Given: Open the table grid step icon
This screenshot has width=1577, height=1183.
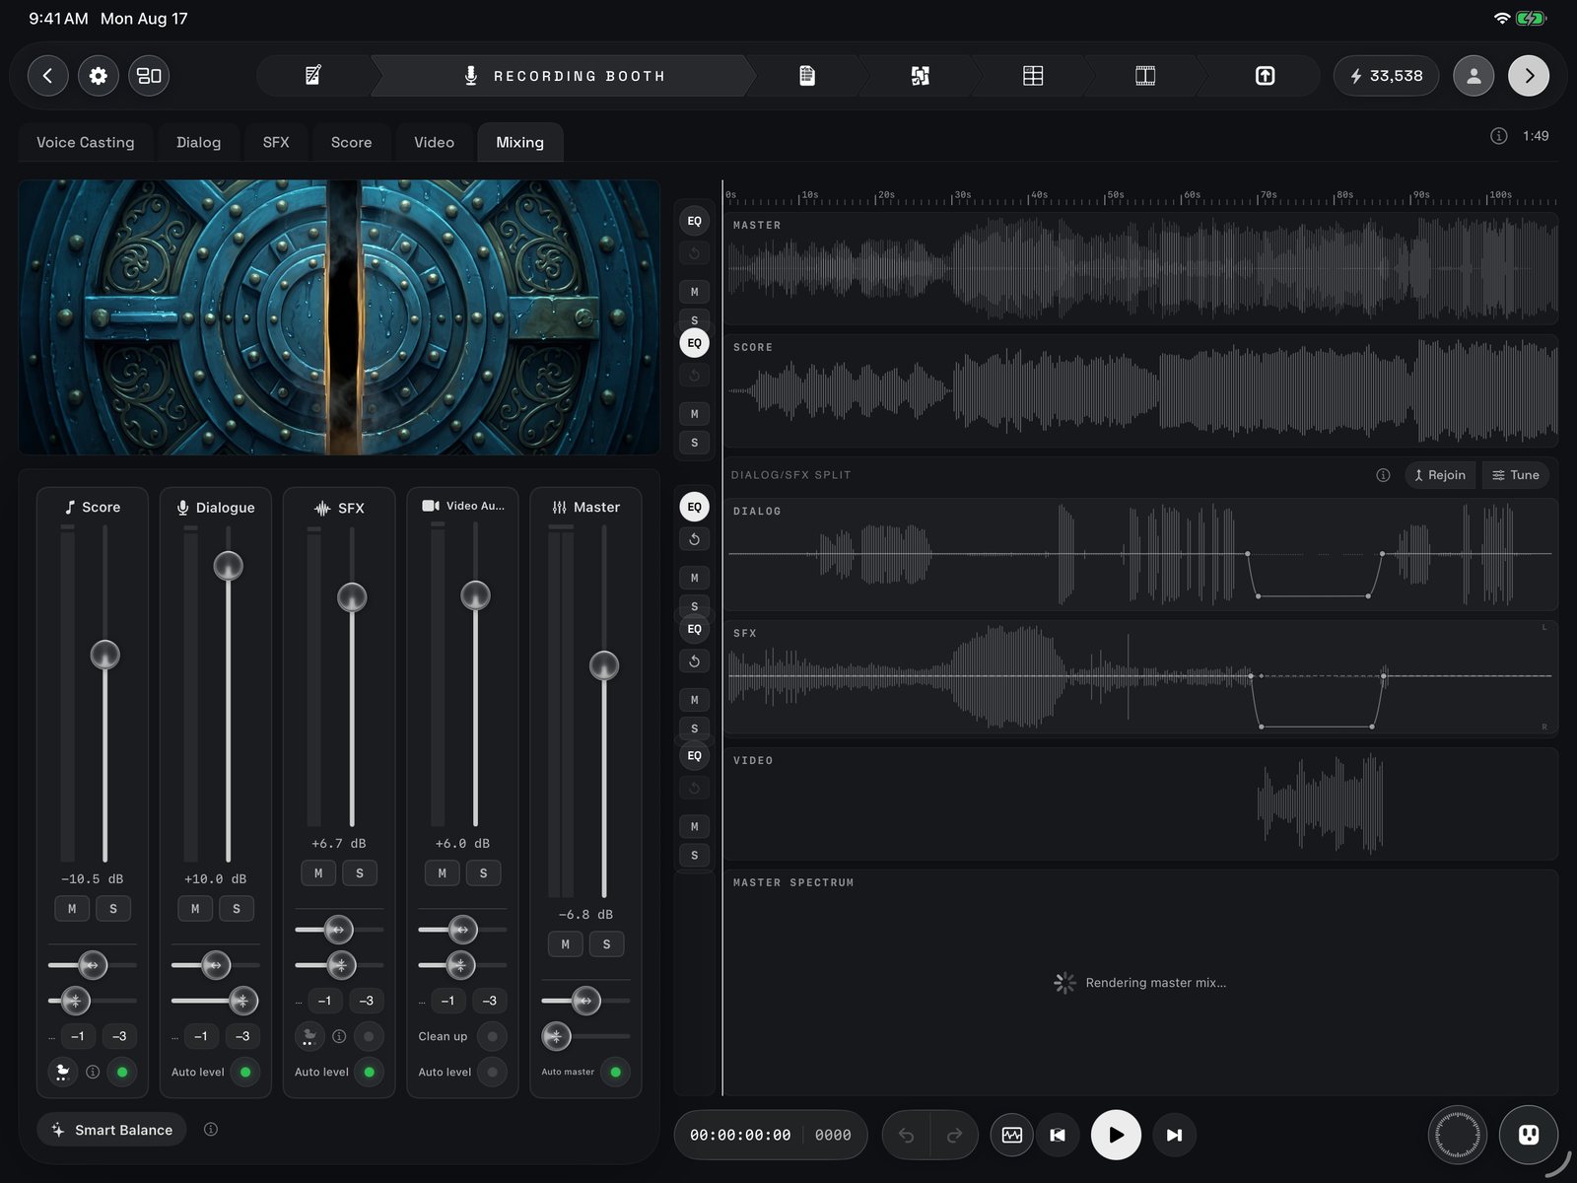Looking at the screenshot, I should tap(1033, 76).
